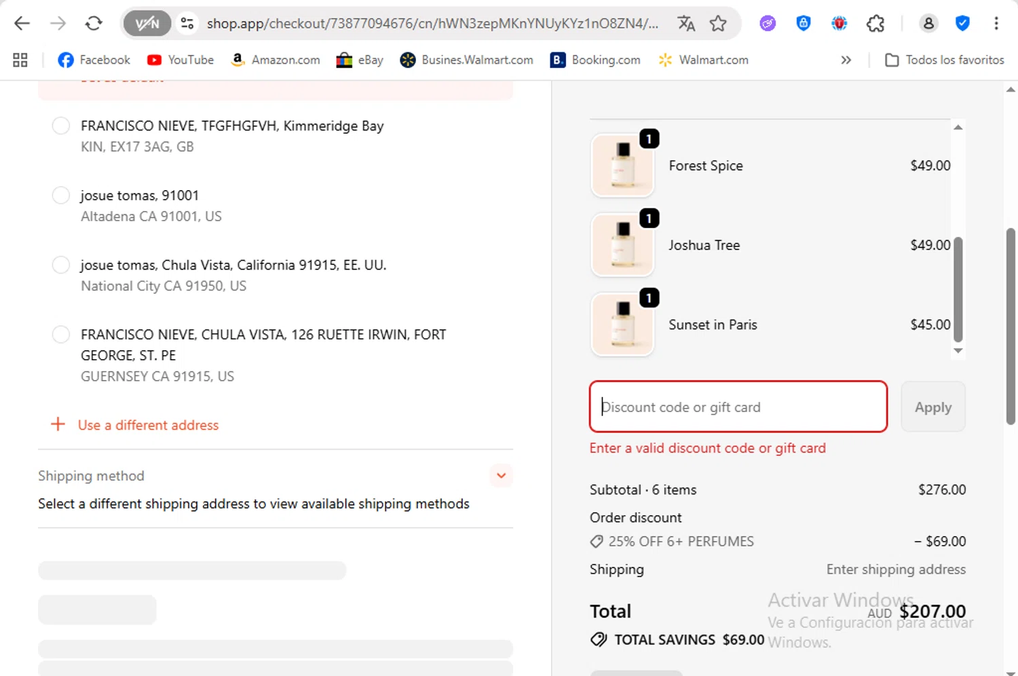Open YouTube bookmark
The width and height of the screenshot is (1018, 676).
pos(181,60)
